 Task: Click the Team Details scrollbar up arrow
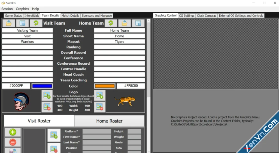tap(149, 20)
